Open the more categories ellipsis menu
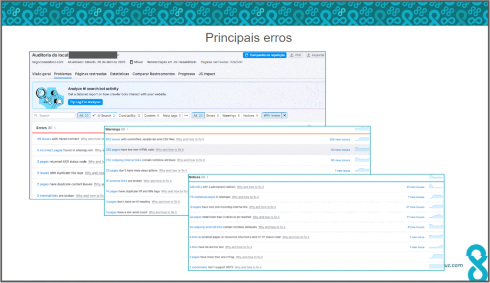Screen dimensions: 490x283 (186, 116)
